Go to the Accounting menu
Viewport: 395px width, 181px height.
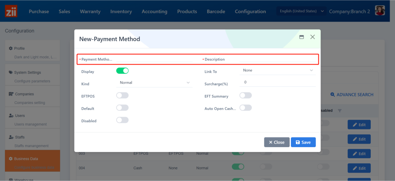point(154,12)
